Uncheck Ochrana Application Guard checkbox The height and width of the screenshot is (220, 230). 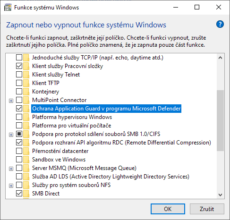(x=19, y=109)
